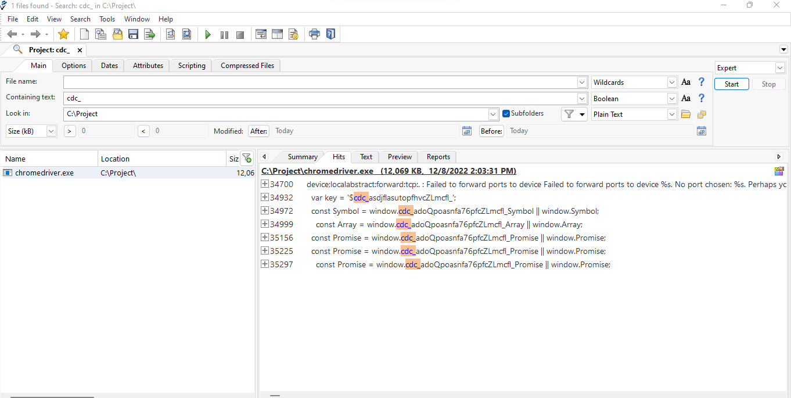Close the Project: cdc_ tab

click(x=80, y=50)
